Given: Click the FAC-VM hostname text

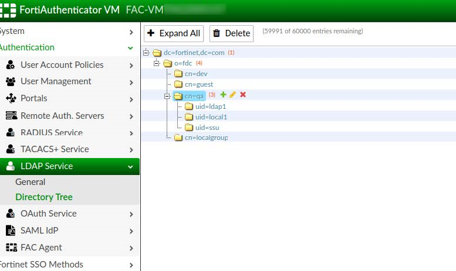Looking at the screenshot, I should pos(145,10).
